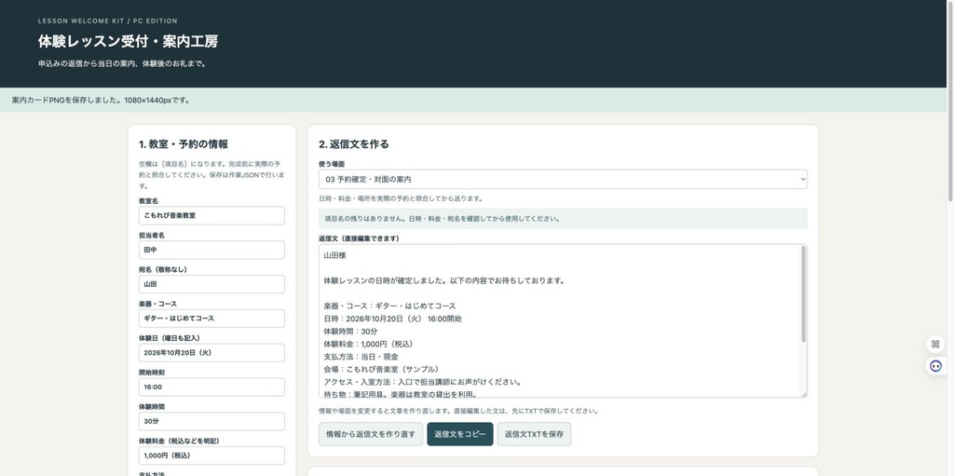Focus the 体験時間 field showing 30分
Image resolution: width=954 pixels, height=476 pixels.
211,421
